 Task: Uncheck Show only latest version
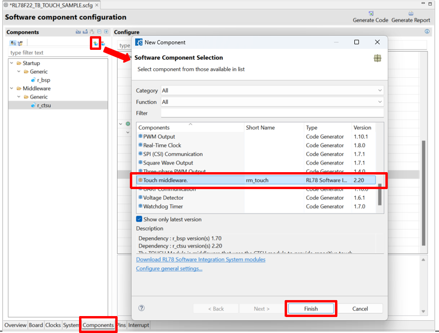[x=139, y=219]
